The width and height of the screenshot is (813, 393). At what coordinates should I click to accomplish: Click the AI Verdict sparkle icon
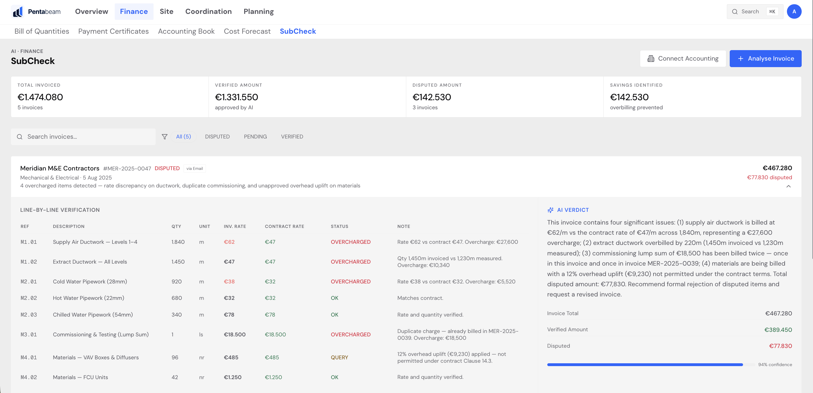click(550, 210)
